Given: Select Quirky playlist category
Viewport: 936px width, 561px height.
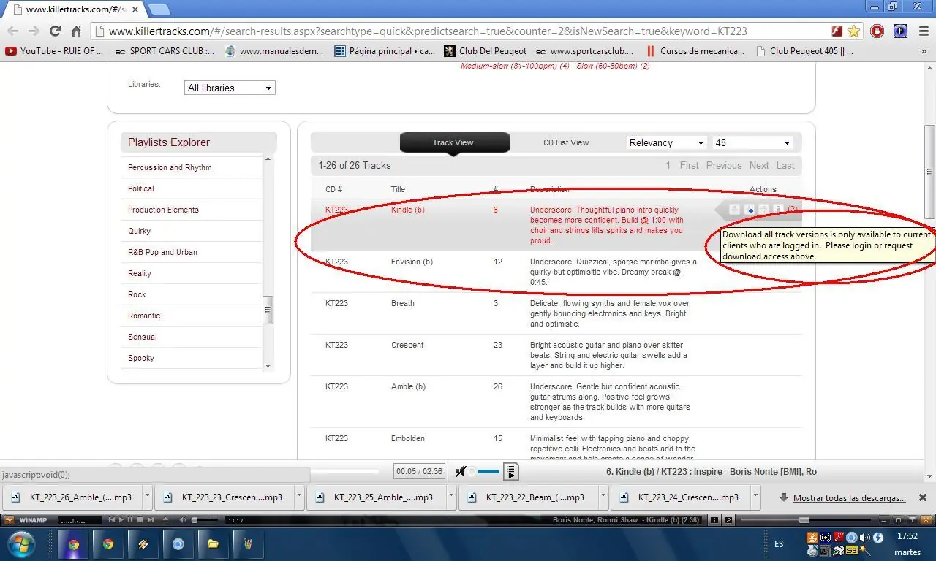Looking at the screenshot, I should tap(139, 231).
